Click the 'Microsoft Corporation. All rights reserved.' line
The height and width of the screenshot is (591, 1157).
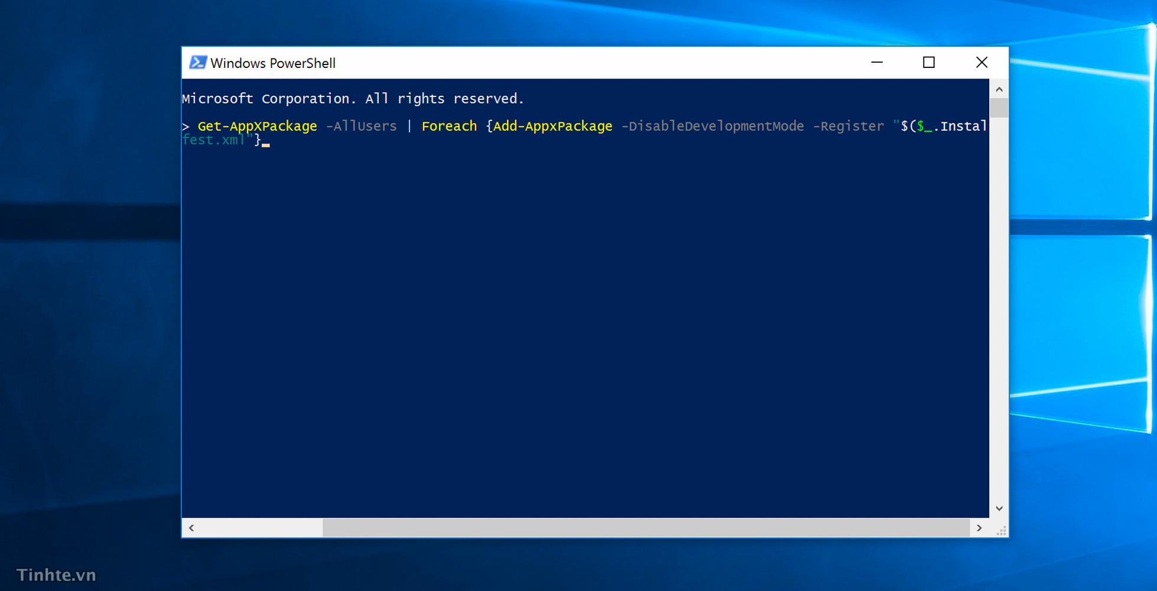(x=353, y=99)
